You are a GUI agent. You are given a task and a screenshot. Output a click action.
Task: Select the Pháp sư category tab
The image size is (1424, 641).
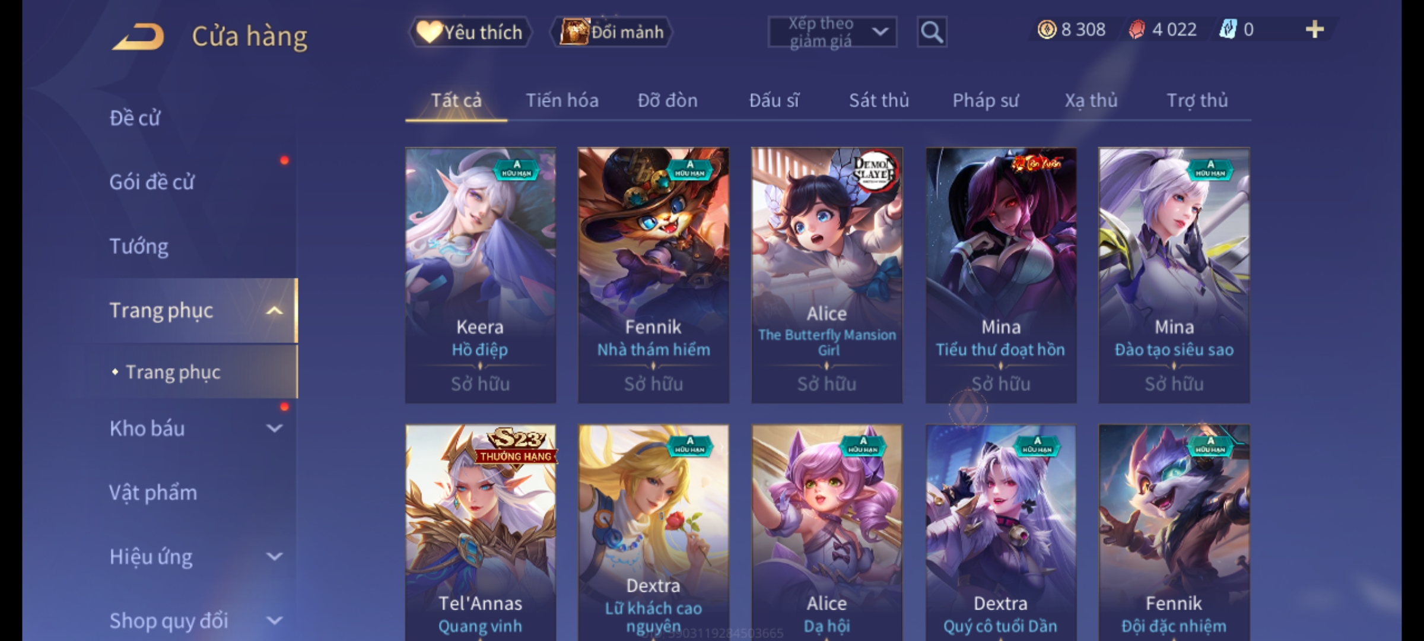[x=986, y=100]
